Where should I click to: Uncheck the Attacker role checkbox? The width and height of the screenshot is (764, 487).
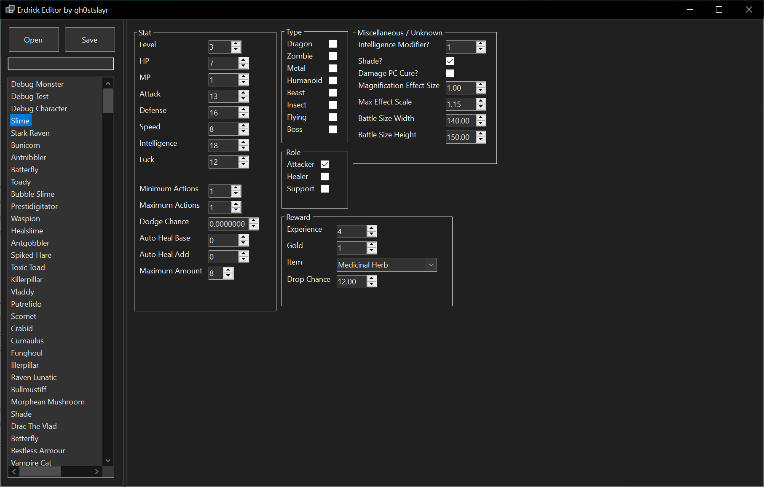pos(324,164)
